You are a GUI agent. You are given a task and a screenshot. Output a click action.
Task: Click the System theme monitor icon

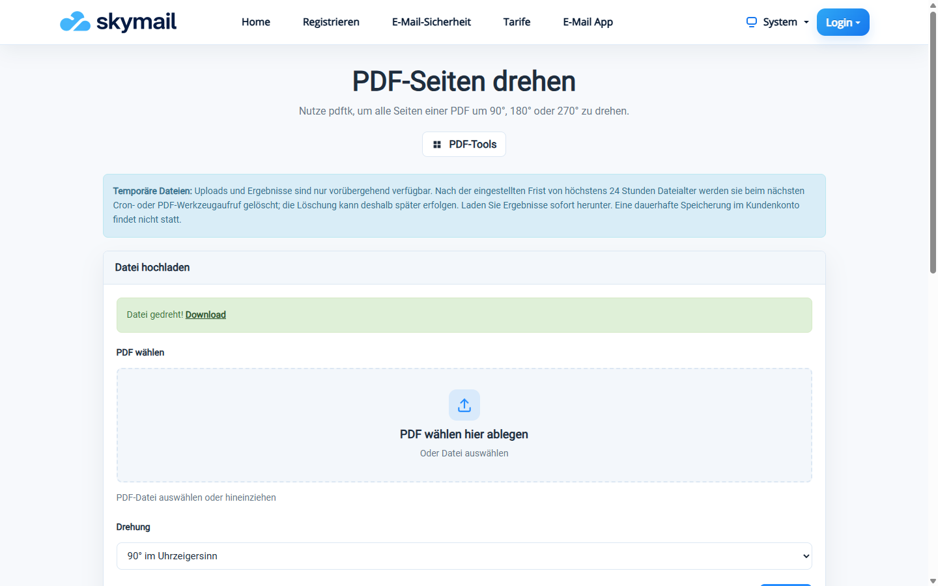pyautogui.click(x=752, y=21)
